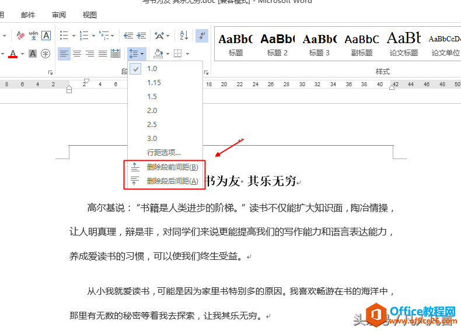This screenshot has height=331, width=461.
Task: Open font dialog launcher
Action: pyautogui.click(x=50, y=72)
